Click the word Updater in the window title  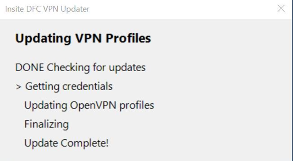(x=75, y=9)
